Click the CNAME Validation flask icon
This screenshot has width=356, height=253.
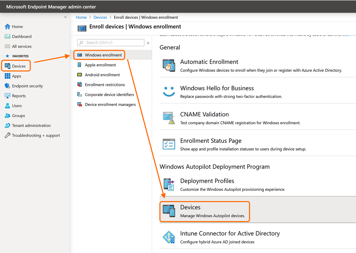coord(169,118)
